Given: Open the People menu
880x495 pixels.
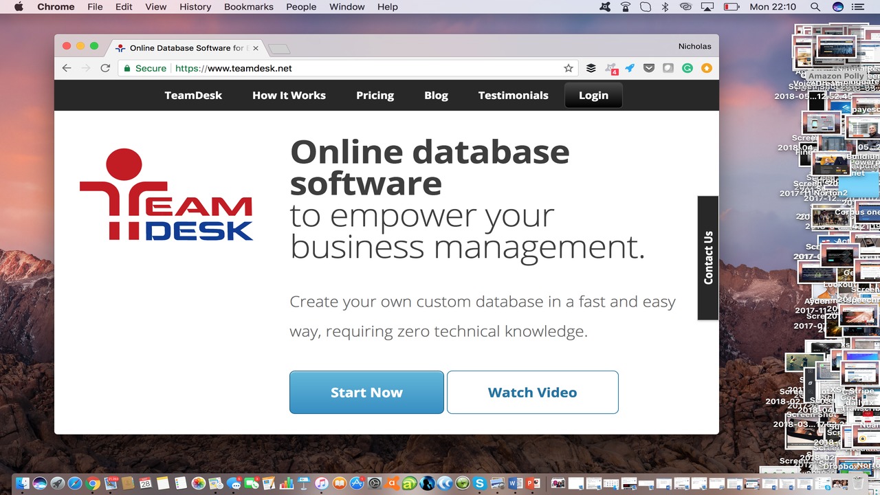Looking at the screenshot, I should [x=301, y=7].
